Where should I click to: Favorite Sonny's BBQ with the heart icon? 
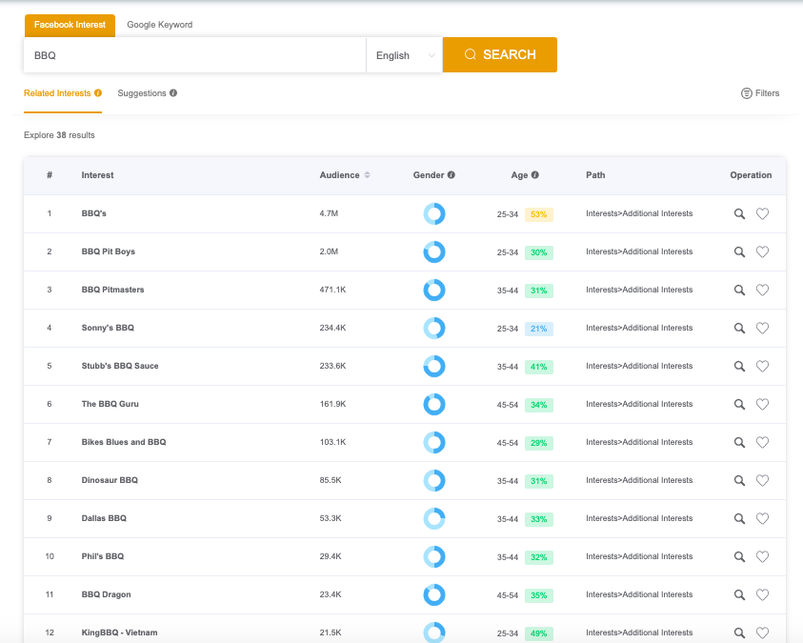click(763, 328)
